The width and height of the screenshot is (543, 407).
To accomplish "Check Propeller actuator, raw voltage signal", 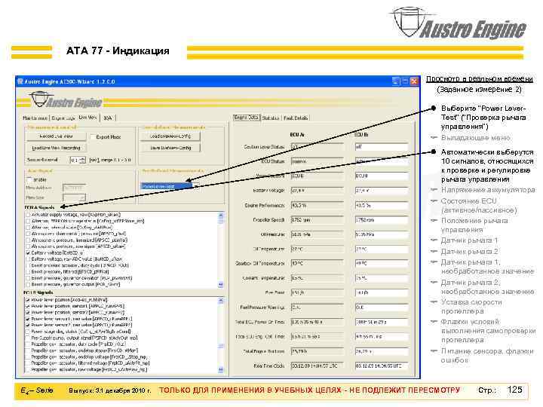I will point(28,370).
